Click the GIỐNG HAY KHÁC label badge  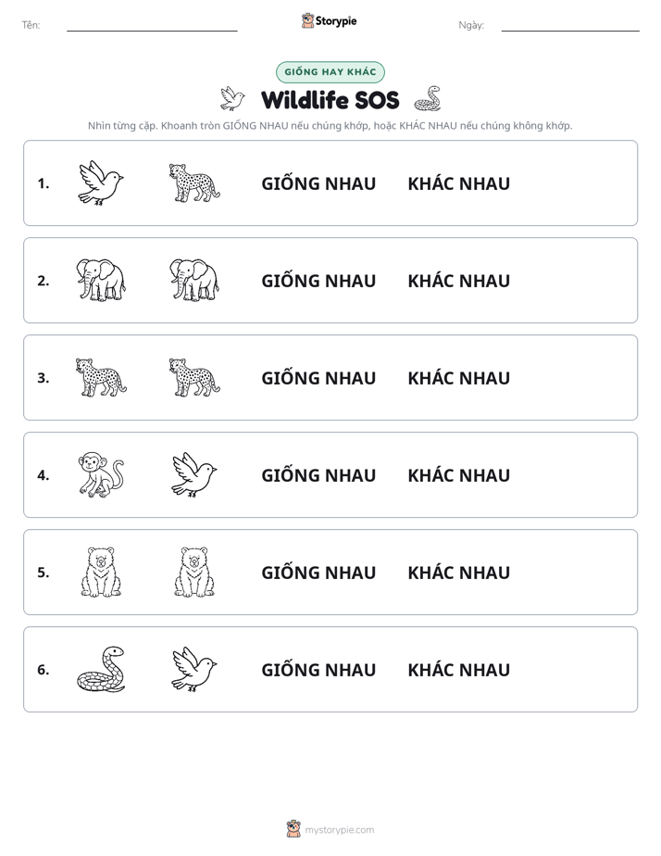pos(330,72)
